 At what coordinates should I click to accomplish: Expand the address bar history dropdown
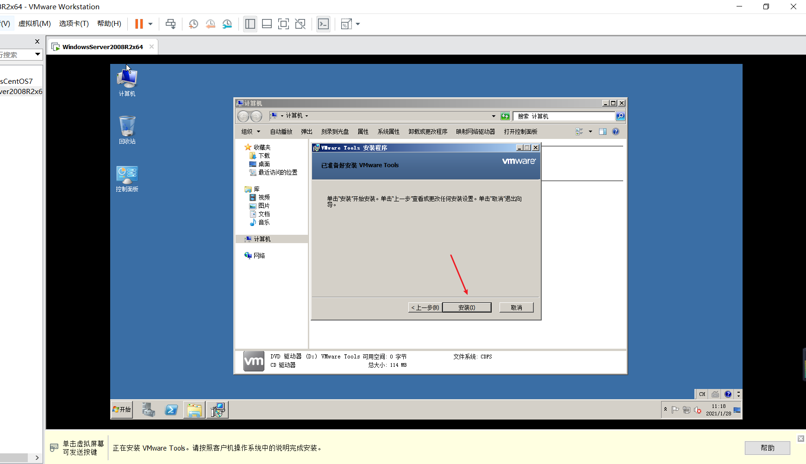pyautogui.click(x=493, y=116)
